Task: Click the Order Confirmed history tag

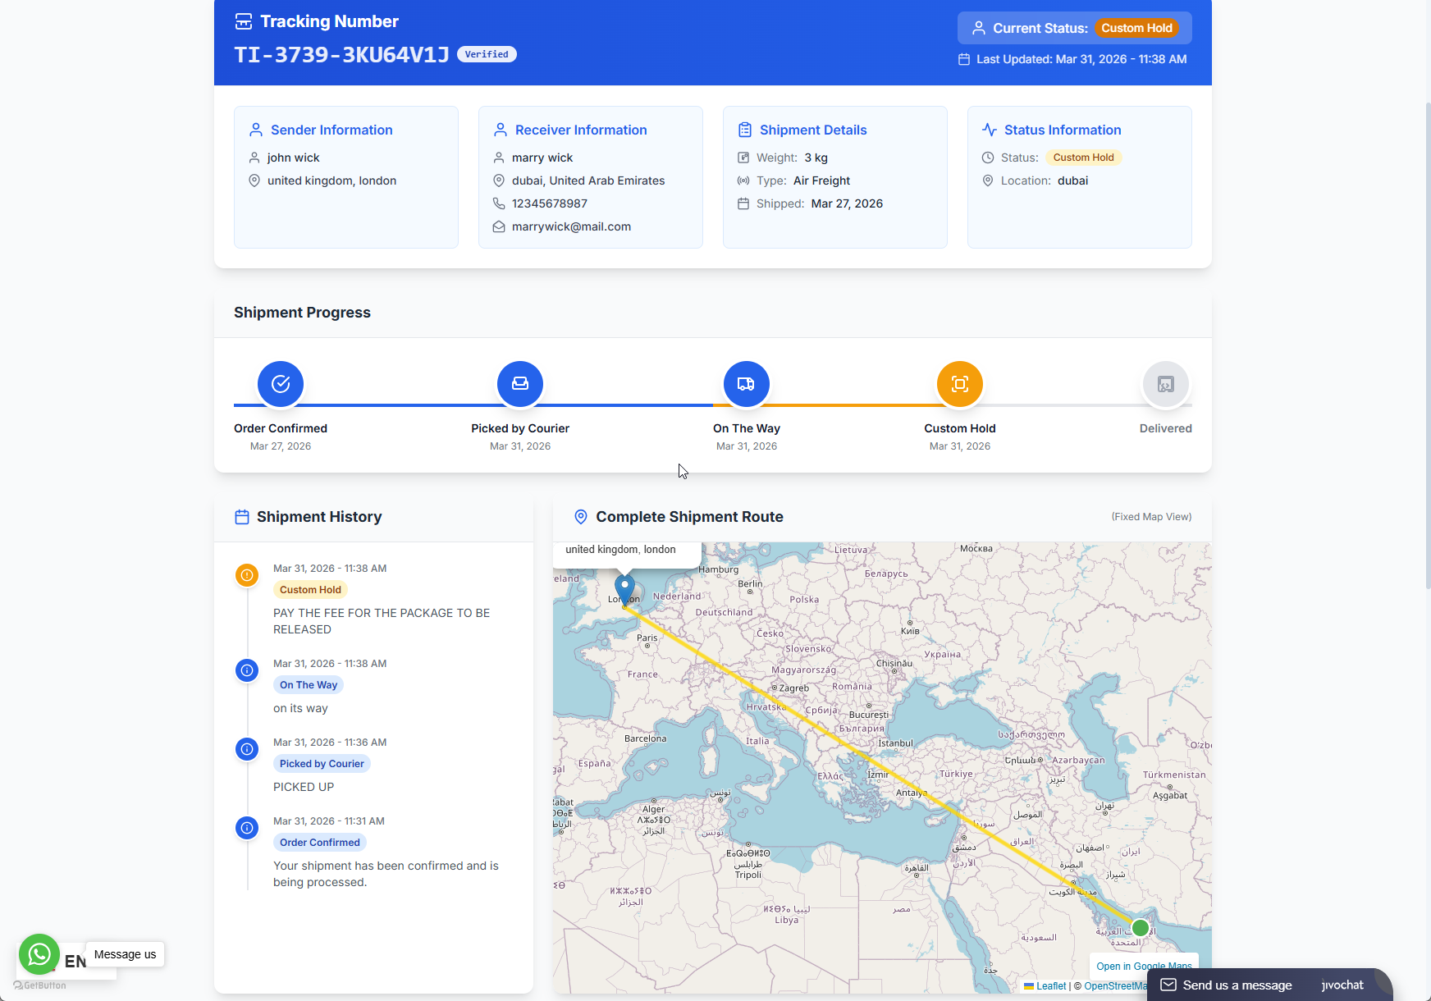Action: [x=320, y=843]
